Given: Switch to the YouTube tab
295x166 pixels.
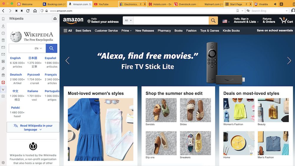Looking at the screenshot, I should (x=104, y=4).
